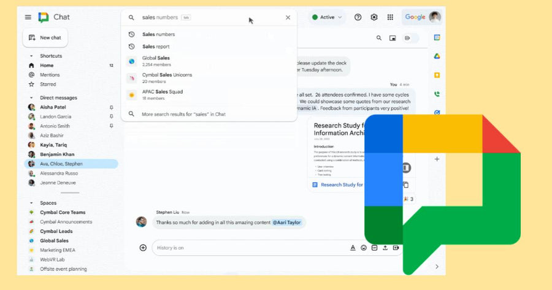Get add-ons plus icon in side panel

pyautogui.click(x=437, y=159)
